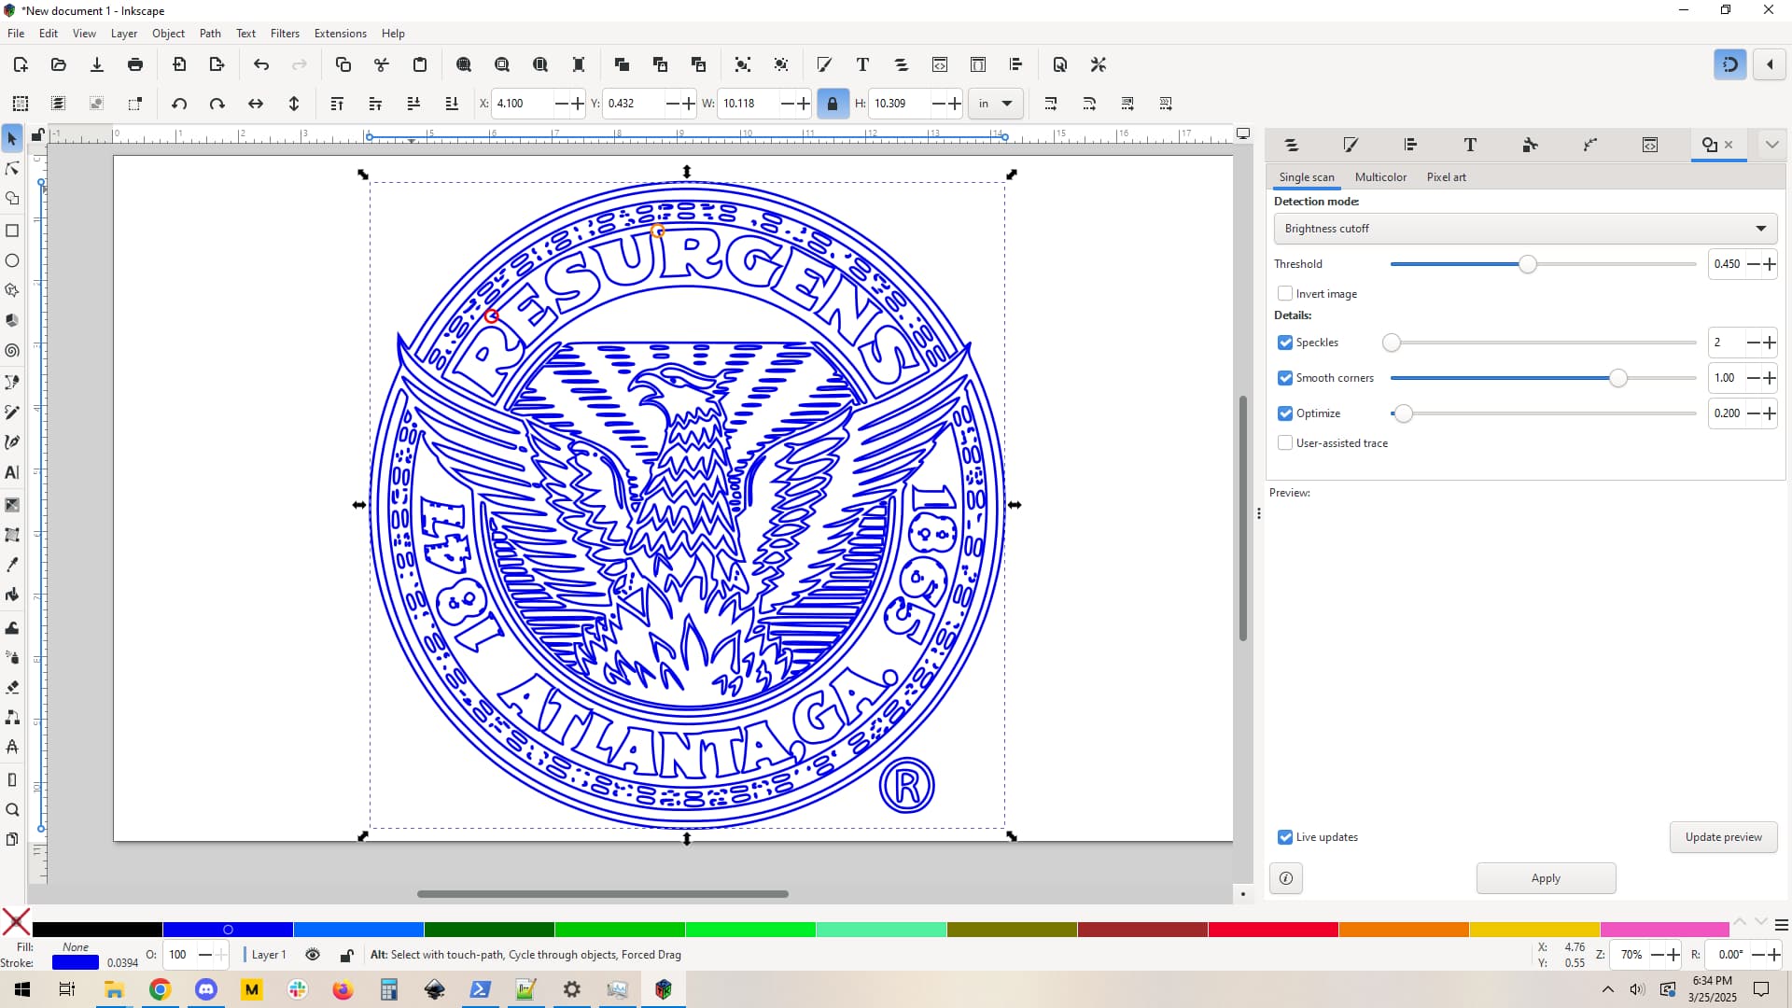Open the units dropdown showing in
Screen dimensions: 1792x1008
coord(996,104)
